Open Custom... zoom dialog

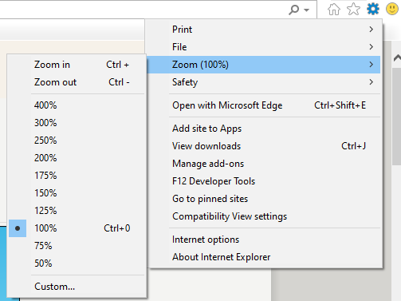[x=77, y=287]
